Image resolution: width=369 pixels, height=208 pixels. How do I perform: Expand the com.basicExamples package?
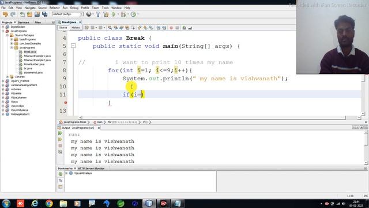(x=12, y=43)
